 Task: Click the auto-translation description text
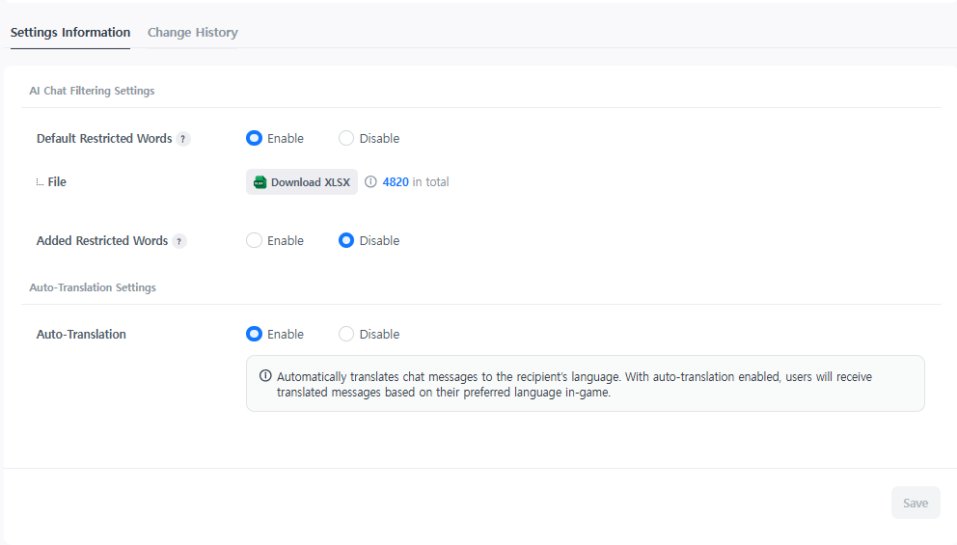tap(574, 384)
